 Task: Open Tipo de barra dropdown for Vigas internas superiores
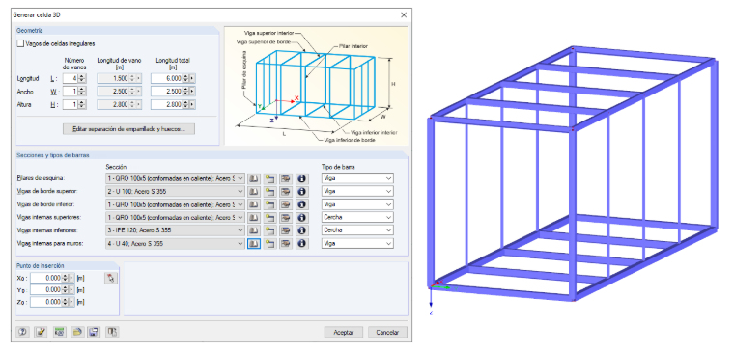click(x=357, y=217)
